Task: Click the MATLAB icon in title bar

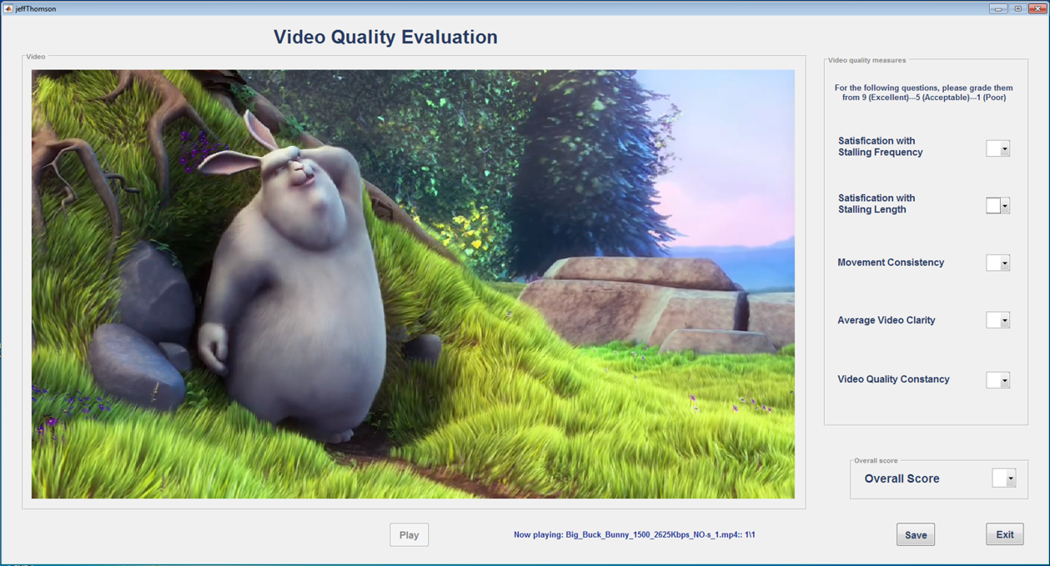Action: click(8, 8)
